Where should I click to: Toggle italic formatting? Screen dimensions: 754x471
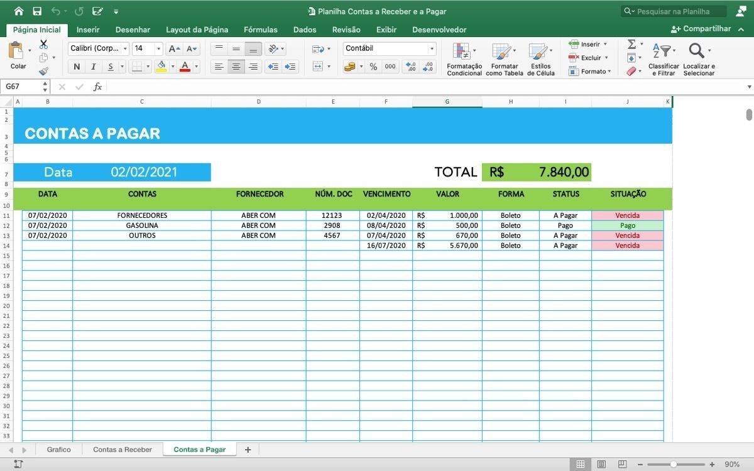(94, 67)
